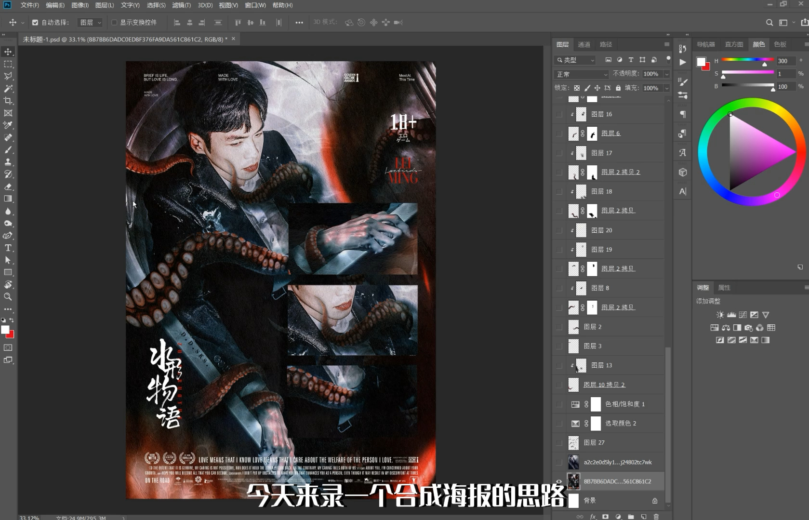Screen dimensions: 809x520
Task: Click the 图层 3 layer thumbnail
Action: tap(573, 346)
